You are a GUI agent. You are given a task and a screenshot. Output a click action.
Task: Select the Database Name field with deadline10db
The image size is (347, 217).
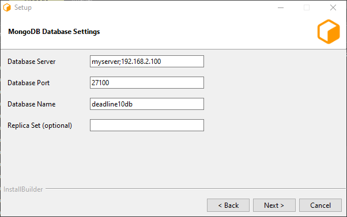(147, 104)
